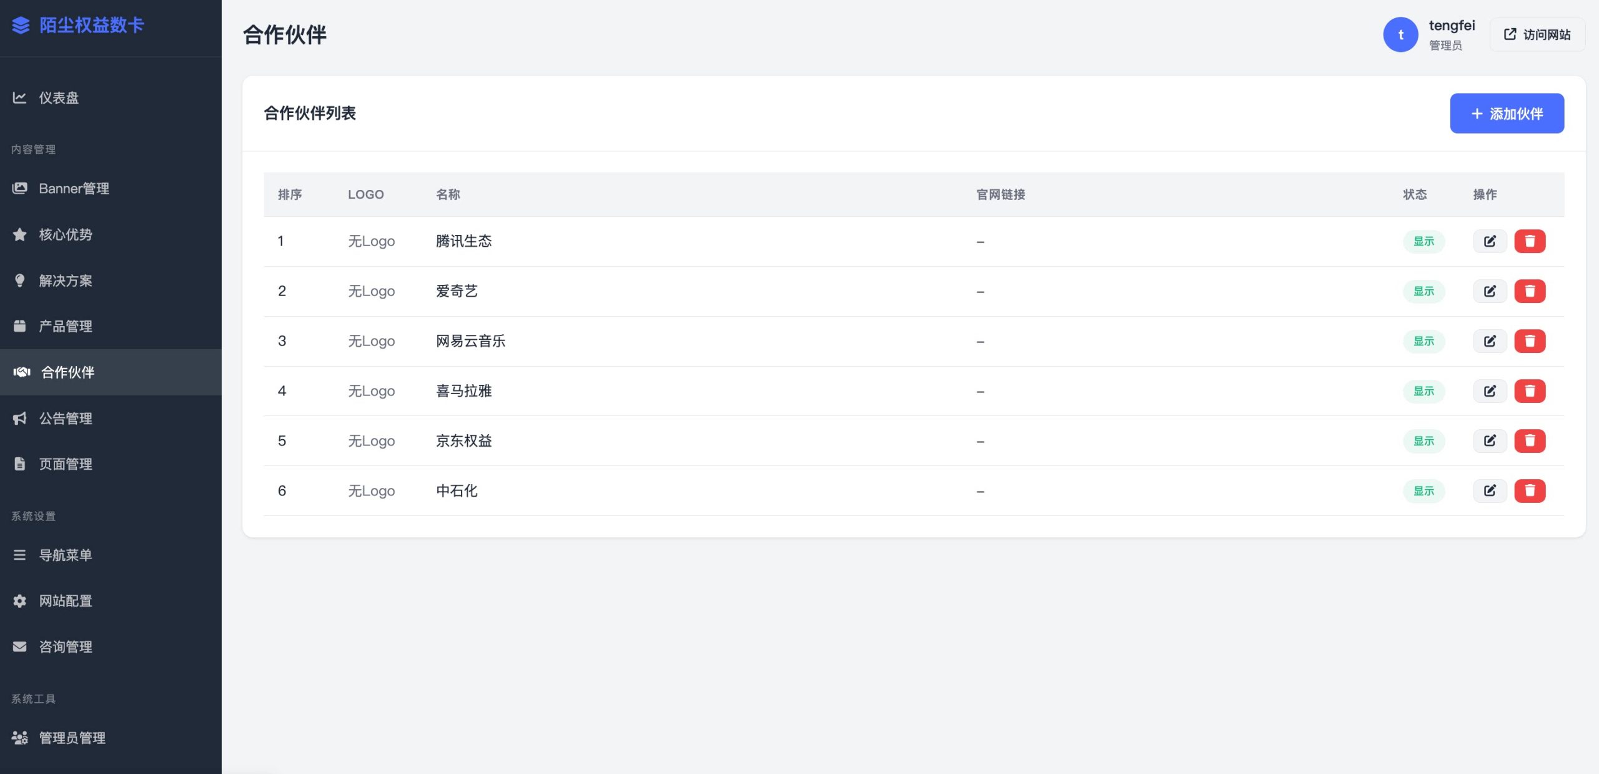Navigate to 解决方案
1599x774 pixels.
point(111,281)
